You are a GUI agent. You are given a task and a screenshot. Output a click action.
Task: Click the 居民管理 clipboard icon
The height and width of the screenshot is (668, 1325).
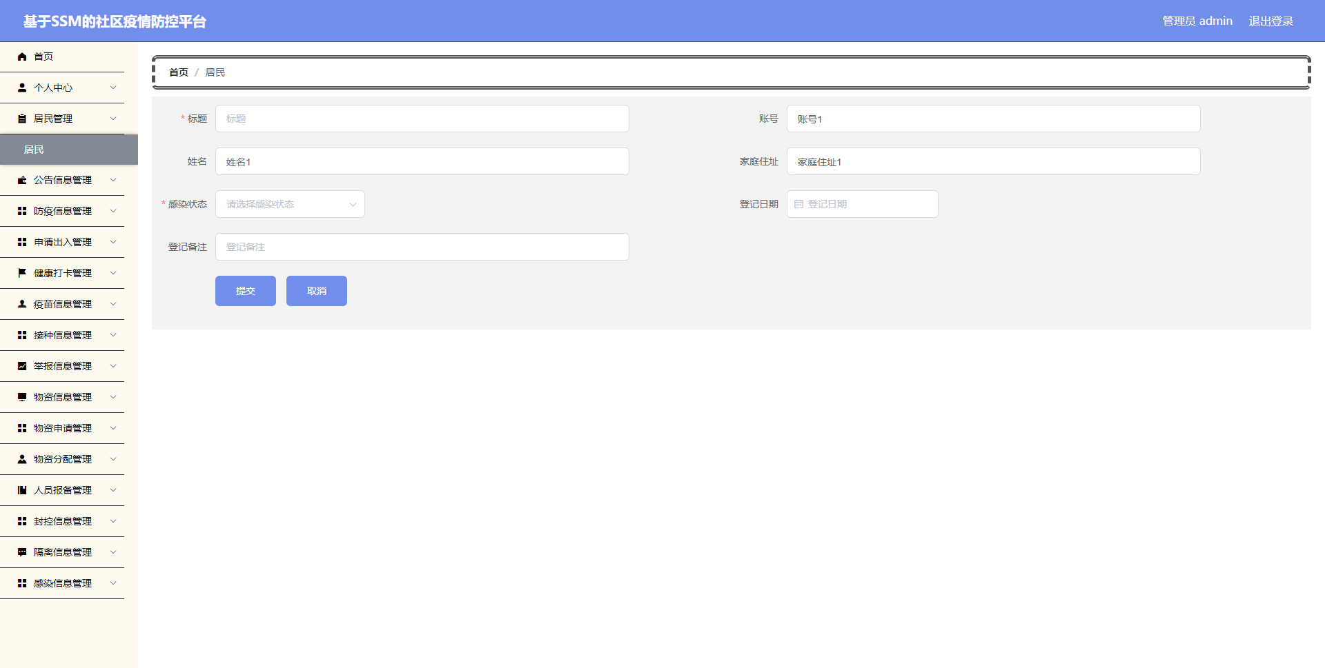pos(22,119)
